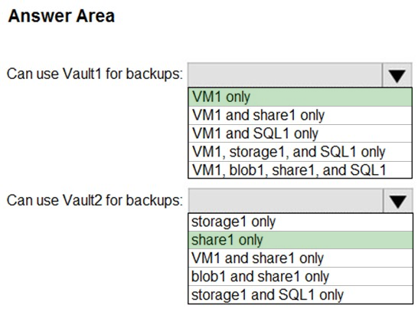This screenshot has height=309, width=418.
Task: Open the Vault1 dropdown arrow
Action: pos(397,75)
